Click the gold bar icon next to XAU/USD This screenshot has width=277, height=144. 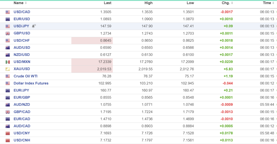[8, 69]
